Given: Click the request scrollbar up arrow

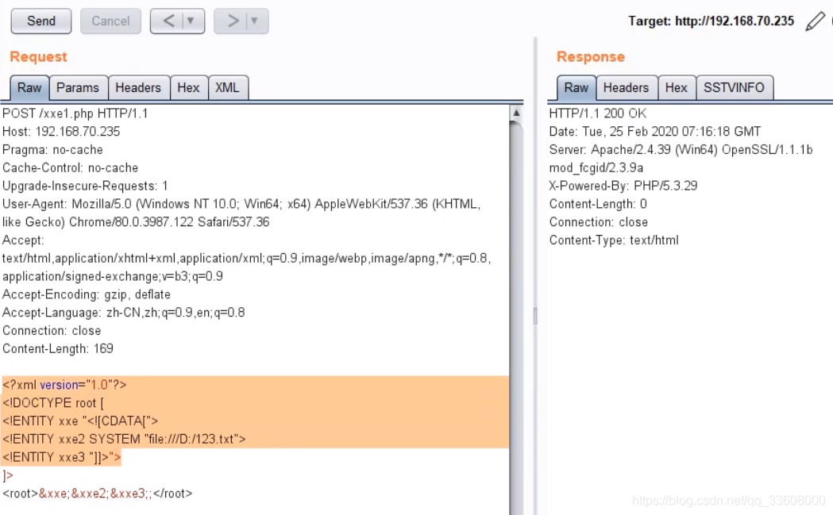Looking at the screenshot, I should tap(516, 113).
